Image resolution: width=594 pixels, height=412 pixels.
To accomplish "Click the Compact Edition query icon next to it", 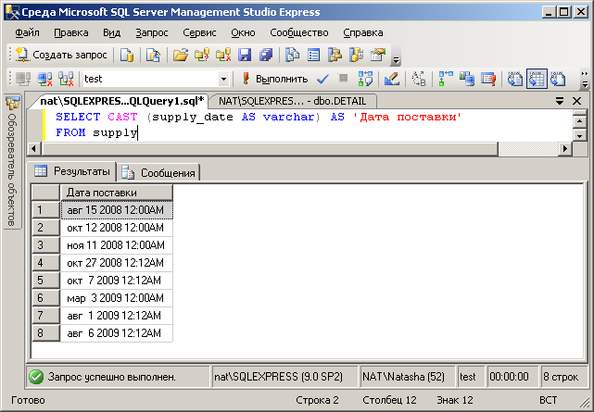I will pyautogui.click(x=154, y=56).
